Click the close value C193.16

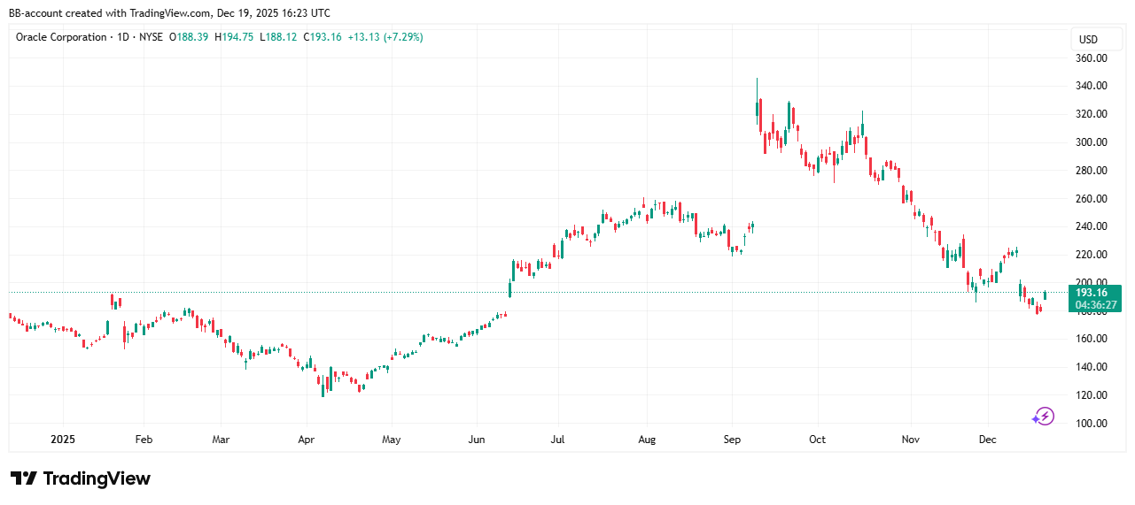pyautogui.click(x=323, y=37)
